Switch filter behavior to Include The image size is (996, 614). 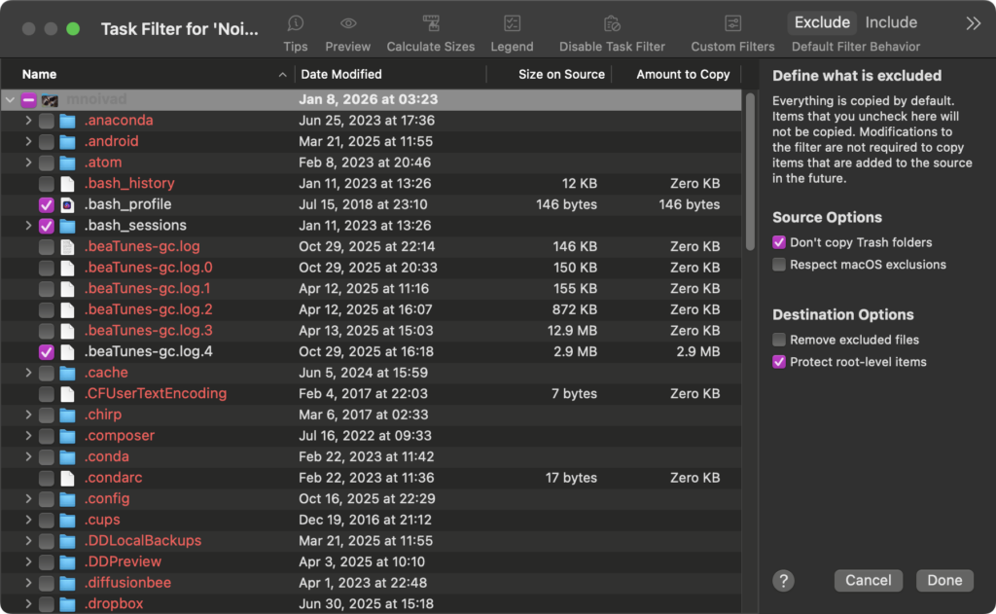tap(891, 22)
